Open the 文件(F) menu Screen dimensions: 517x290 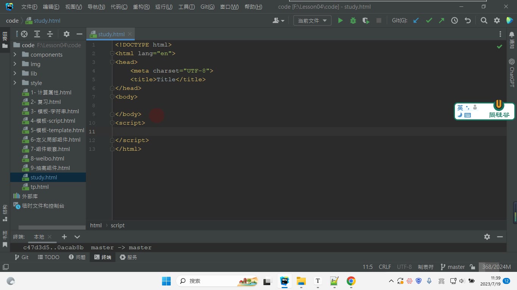coord(29,7)
